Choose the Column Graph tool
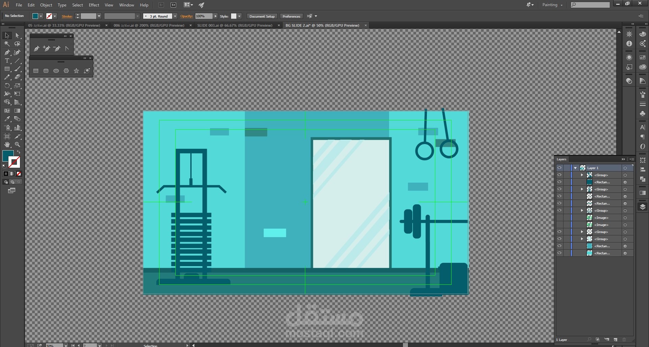The height and width of the screenshot is (347, 649). pyautogui.click(x=17, y=128)
